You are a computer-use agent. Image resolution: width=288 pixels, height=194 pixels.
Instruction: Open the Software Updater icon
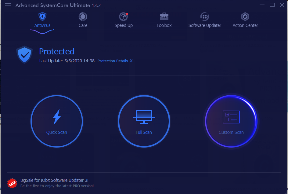point(205,17)
